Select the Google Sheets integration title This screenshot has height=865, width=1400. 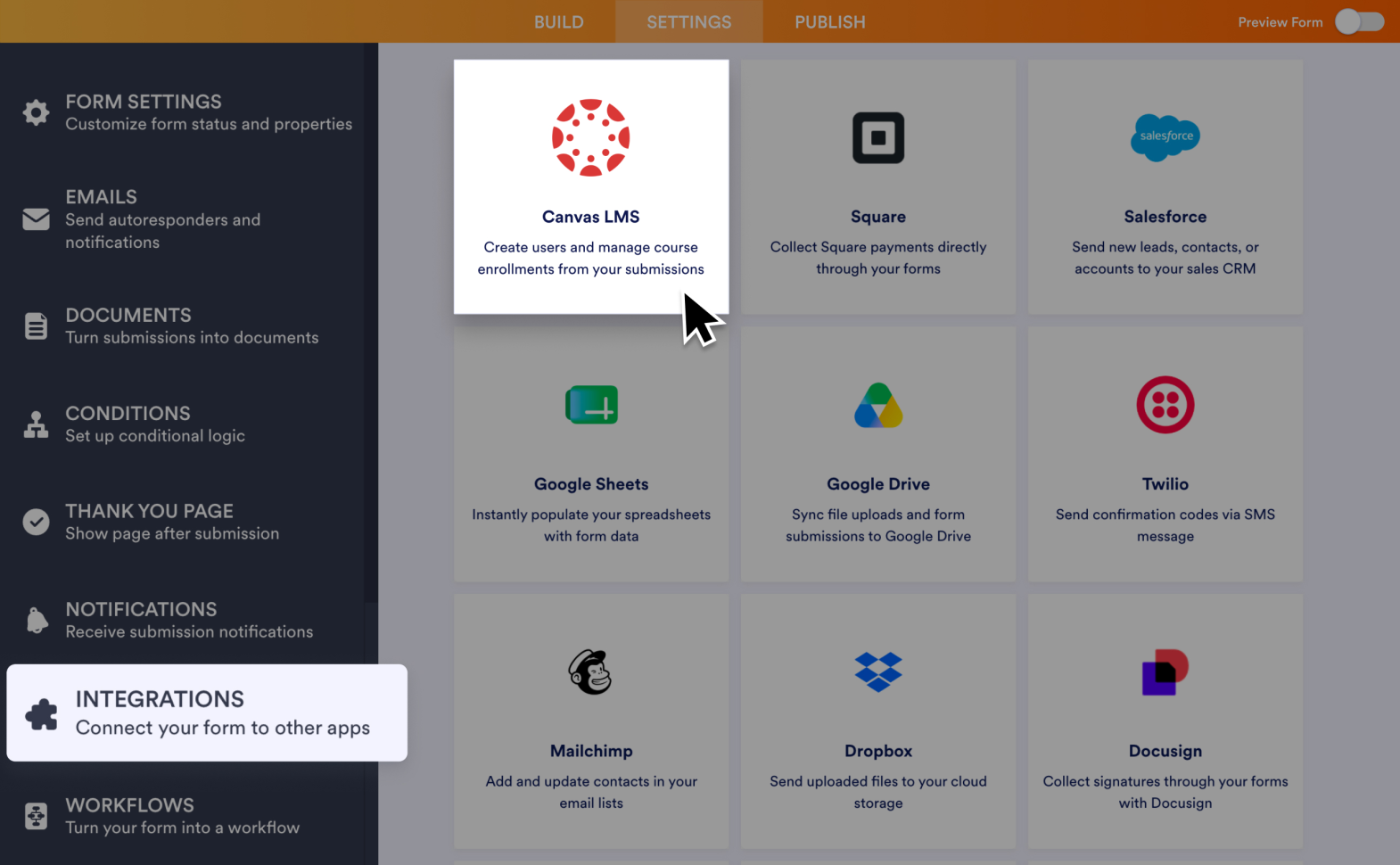tap(591, 484)
